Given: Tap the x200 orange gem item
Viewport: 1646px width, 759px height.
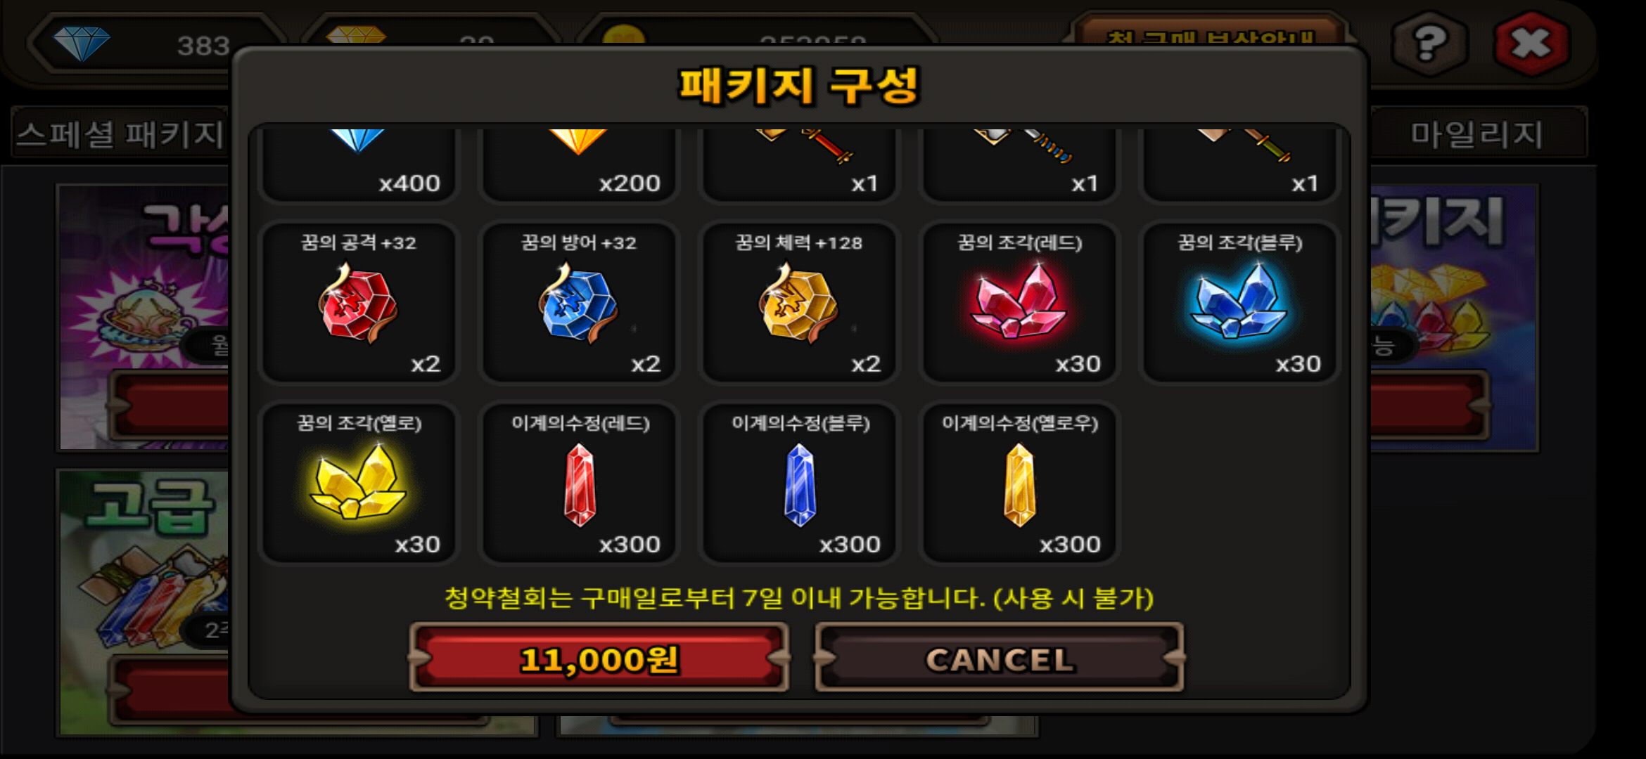Looking at the screenshot, I should 578,164.
